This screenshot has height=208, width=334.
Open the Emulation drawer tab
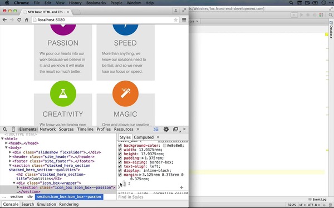point(46,204)
